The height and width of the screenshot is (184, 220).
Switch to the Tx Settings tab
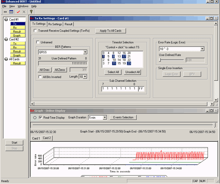(x=39, y=24)
